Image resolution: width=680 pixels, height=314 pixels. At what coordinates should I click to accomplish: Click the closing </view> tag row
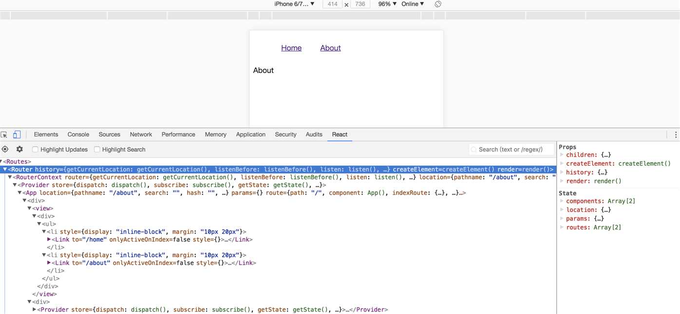tap(44, 294)
